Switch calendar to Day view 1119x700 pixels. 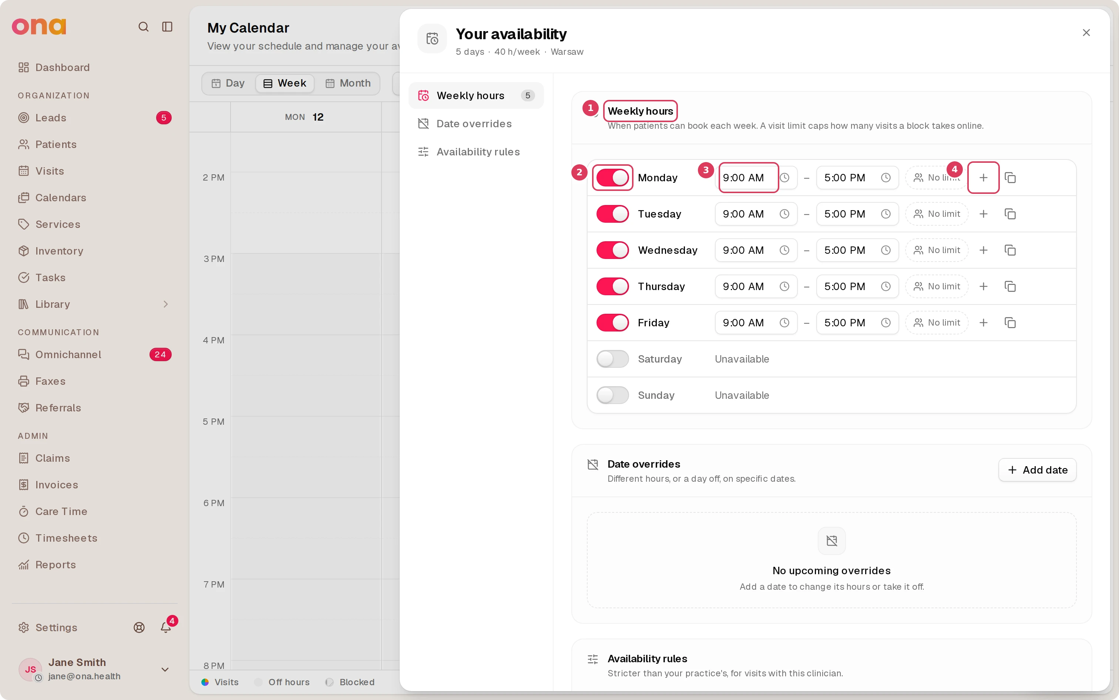tap(228, 83)
